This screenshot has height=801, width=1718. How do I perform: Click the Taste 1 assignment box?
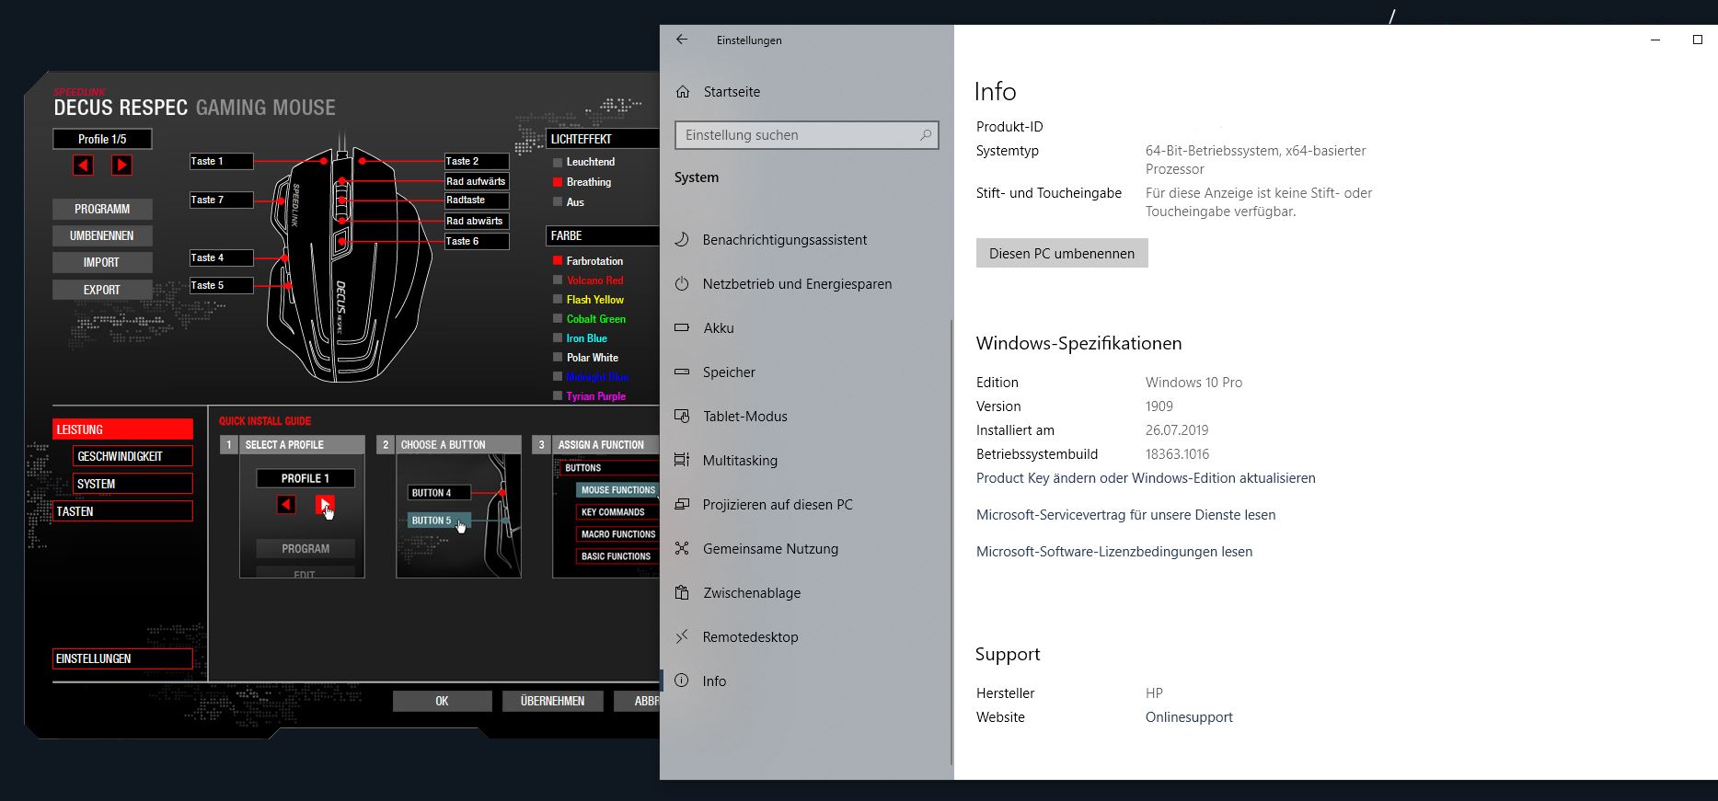pos(221,161)
